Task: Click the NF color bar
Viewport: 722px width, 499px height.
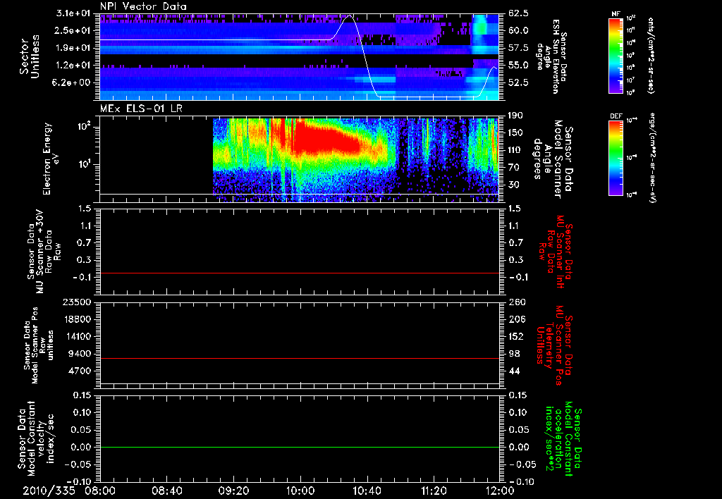Action: pyautogui.click(x=616, y=55)
